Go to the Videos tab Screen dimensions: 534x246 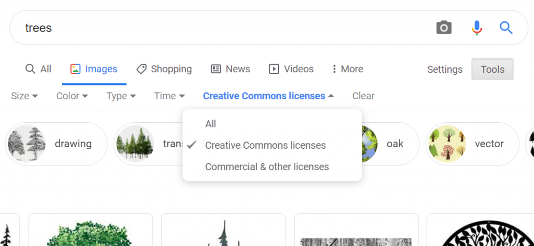(291, 69)
